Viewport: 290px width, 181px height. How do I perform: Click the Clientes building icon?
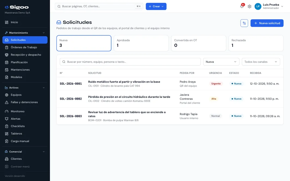click(7, 159)
